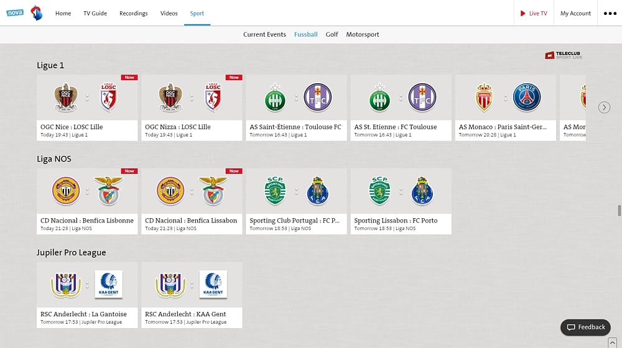Screen dimensions: 622x348
Task: Open RSC Anderlecht : KAA Gent title
Action: (x=185, y=314)
